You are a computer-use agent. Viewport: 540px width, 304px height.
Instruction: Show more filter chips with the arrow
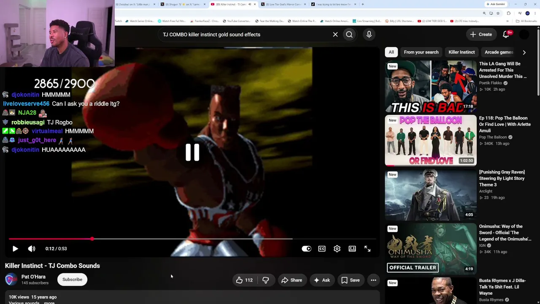coord(524,52)
